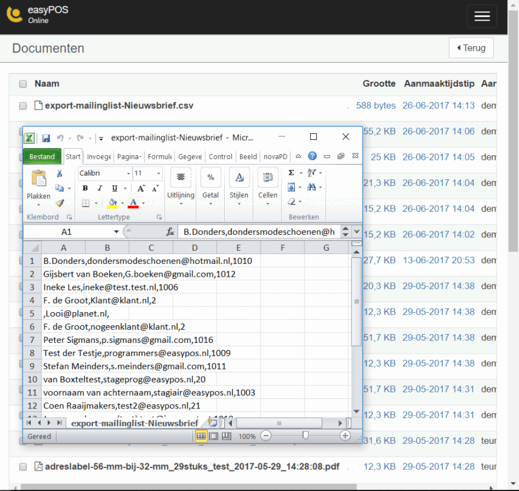Toggle bold formatting
This screenshot has height=491, width=519.
85,188
